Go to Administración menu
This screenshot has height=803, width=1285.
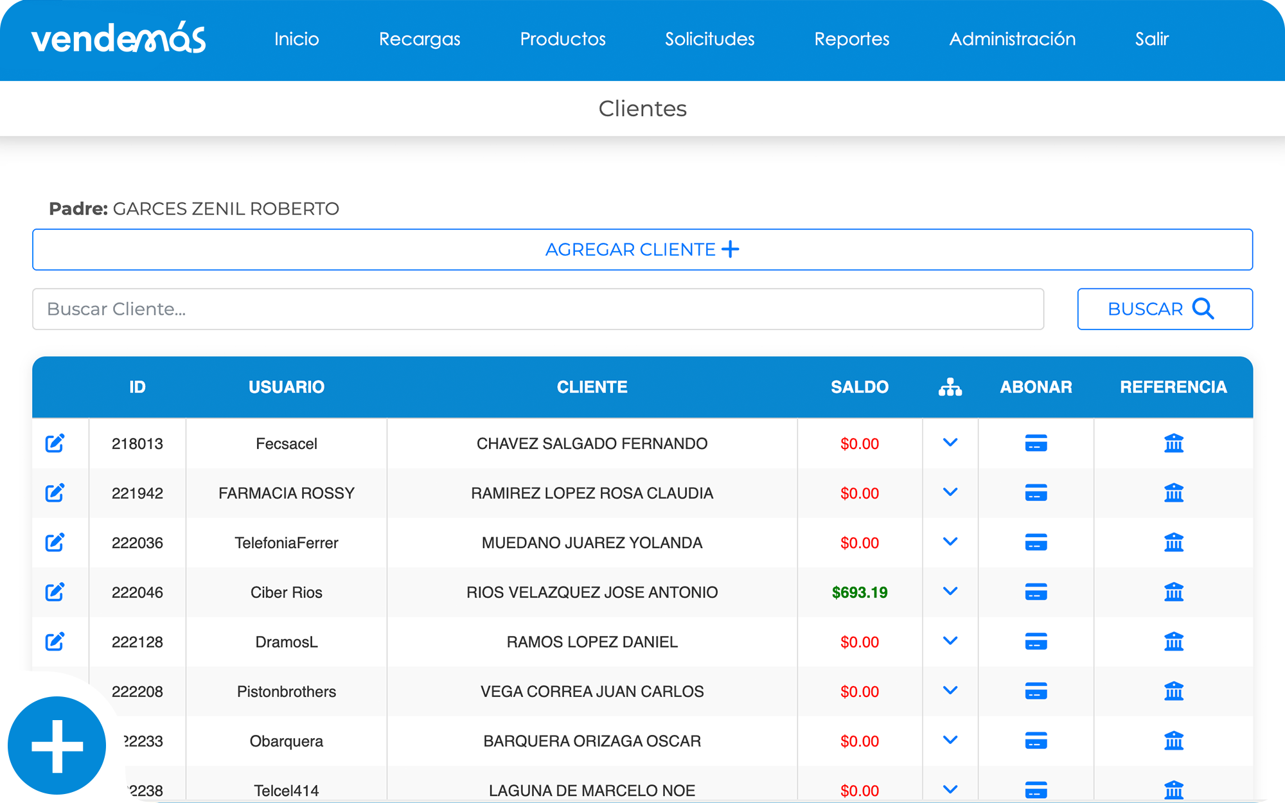point(1012,39)
